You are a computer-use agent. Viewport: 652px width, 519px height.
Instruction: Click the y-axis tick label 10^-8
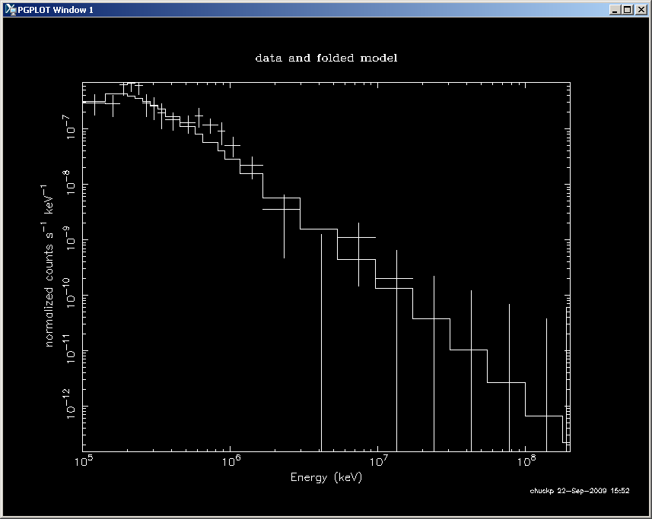pyautogui.click(x=69, y=182)
